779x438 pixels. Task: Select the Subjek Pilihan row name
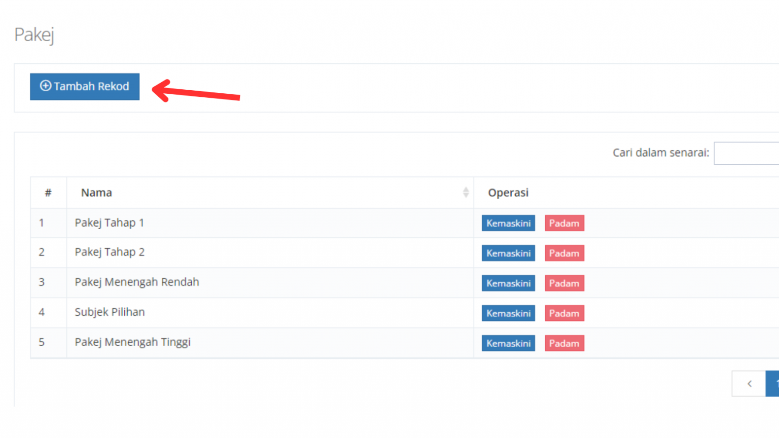pos(110,312)
